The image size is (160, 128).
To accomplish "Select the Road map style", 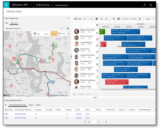I will tap(62, 34).
